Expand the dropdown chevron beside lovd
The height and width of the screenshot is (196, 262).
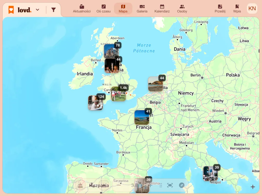[38, 10]
